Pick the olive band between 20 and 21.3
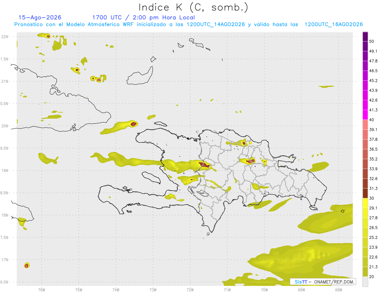Screen dimensions: 380x294 point(365,271)
